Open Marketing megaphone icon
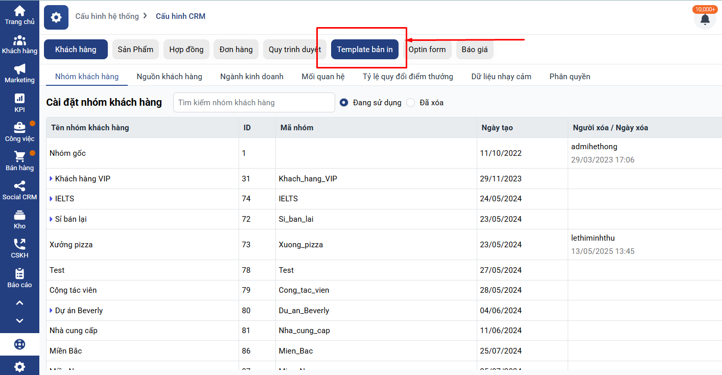 pos(19,70)
